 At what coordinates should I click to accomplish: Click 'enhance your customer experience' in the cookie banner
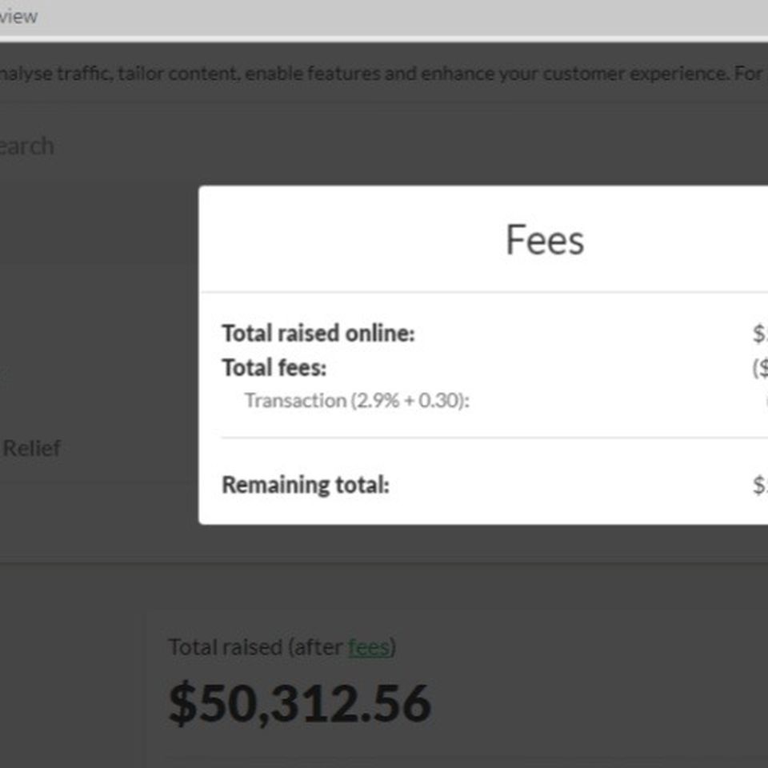574,74
